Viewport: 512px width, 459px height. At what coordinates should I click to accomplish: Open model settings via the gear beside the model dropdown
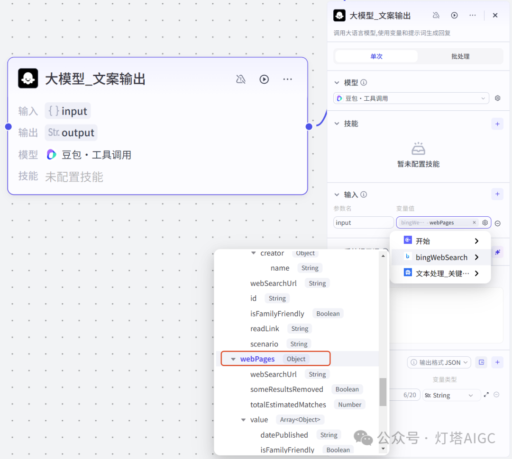(498, 98)
